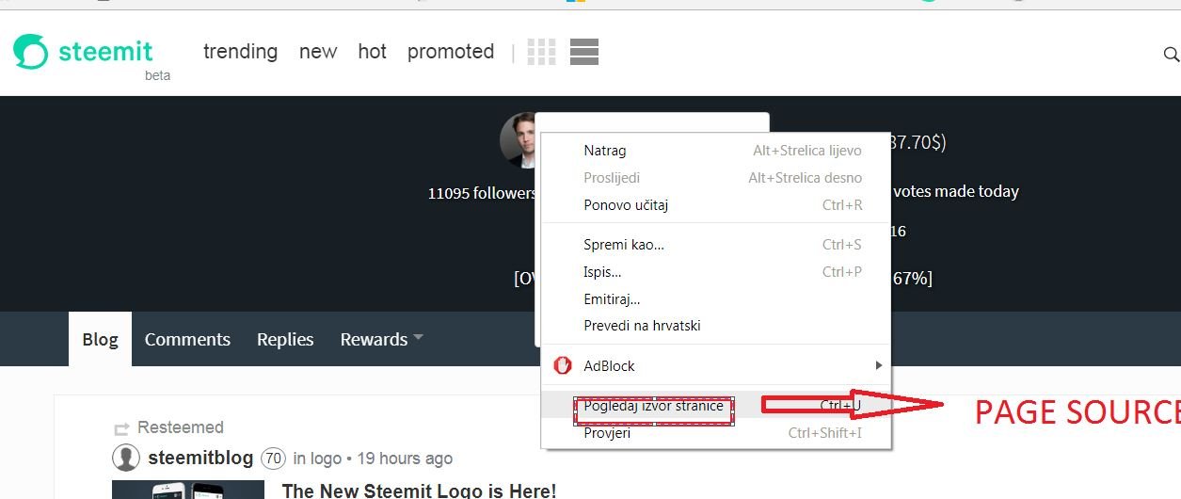Click Pogledaj izvor stranice entry
The height and width of the screenshot is (499, 1181).
(x=716, y=406)
